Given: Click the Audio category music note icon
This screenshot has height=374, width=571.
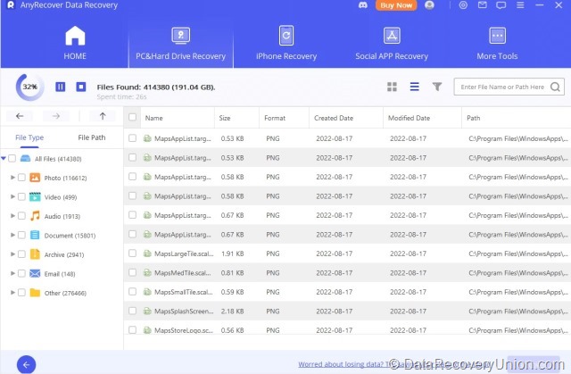Looking at the screenshot, I should [35, 216].
